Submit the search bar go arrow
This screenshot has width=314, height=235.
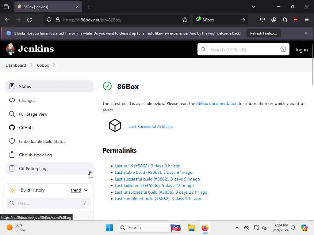[x=243, y=20]
